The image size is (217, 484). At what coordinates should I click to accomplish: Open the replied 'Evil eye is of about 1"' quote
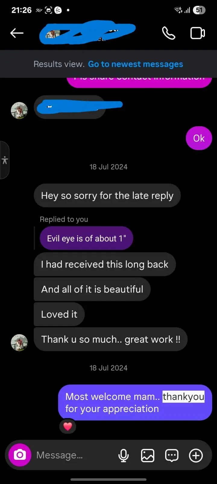coord(86,238)
